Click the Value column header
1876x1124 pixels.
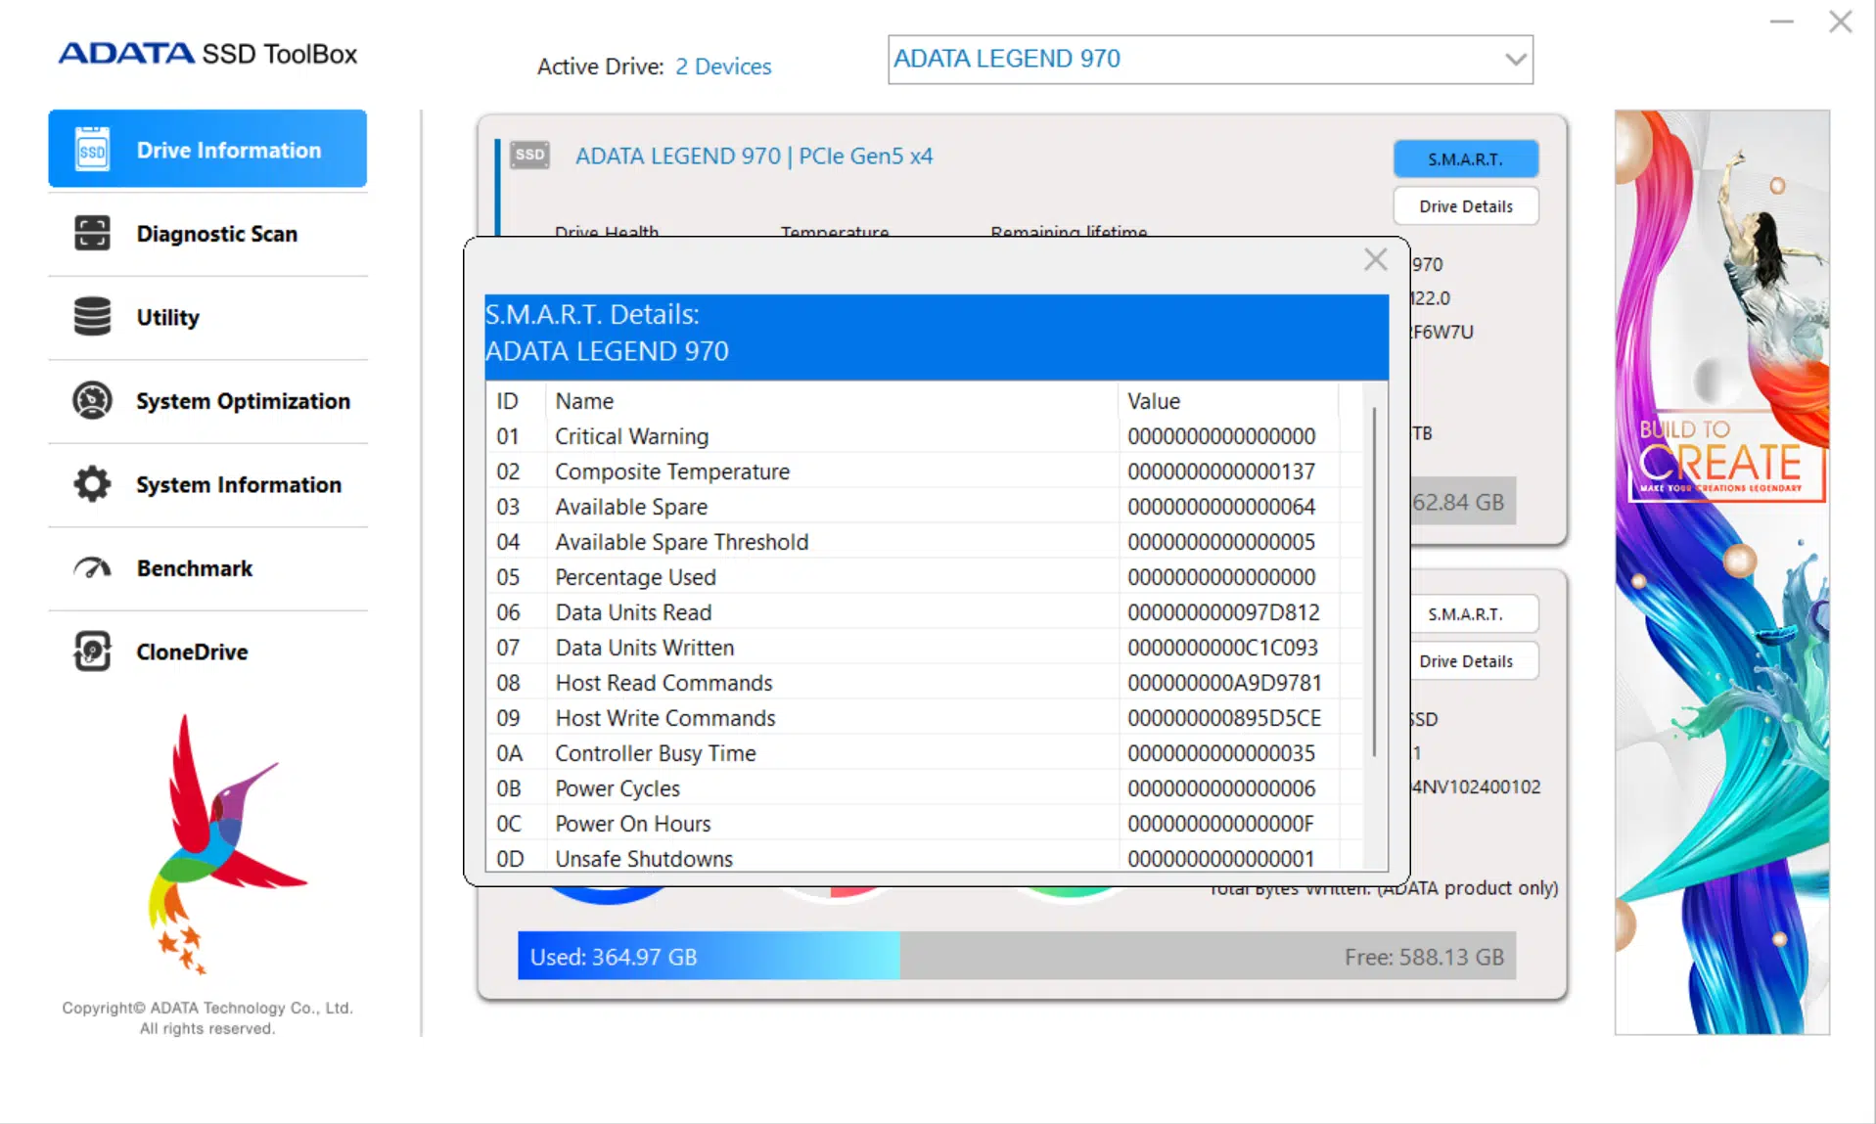tap(1228, 401)
